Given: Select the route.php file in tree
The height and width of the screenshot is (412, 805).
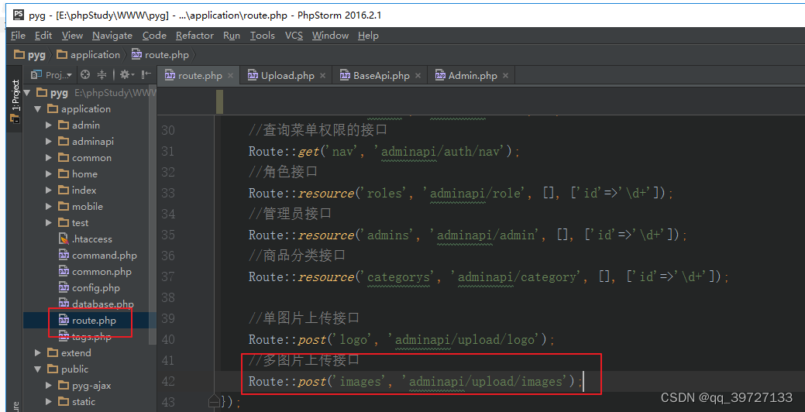Looking at the screenshot, I should pyautogui.click(x=88, y=321).
